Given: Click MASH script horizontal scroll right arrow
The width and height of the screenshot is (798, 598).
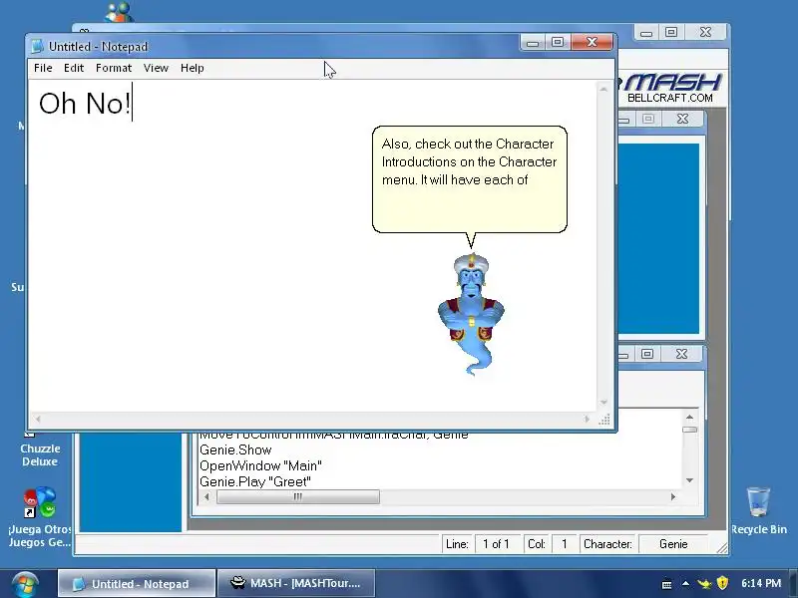Looking at the screenshot, I should (x=672, y=496).
